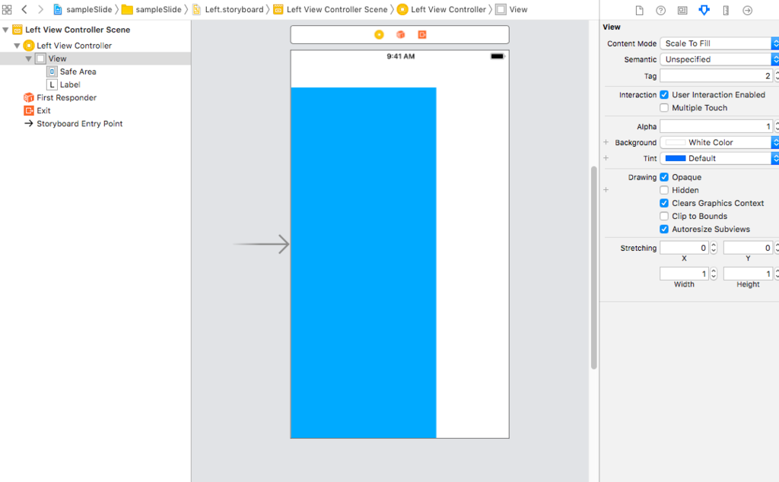779x482 pixels.
Task: Select Safe Area in the outline
Action: coord(78,71)
